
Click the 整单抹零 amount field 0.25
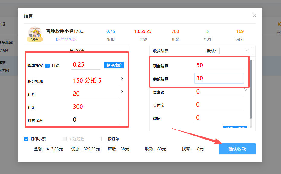86,65
